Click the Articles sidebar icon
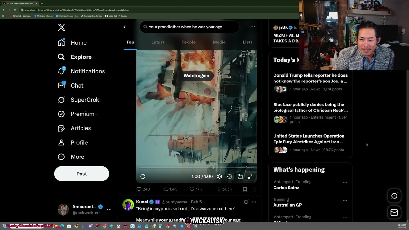 [x=61, y=128]
